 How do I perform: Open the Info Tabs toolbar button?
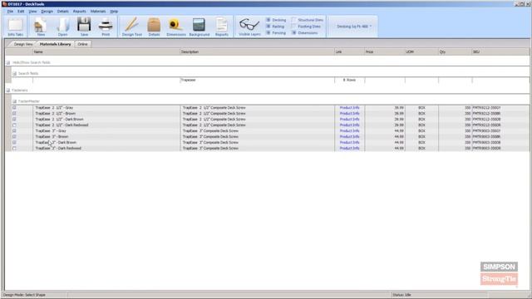16,27
